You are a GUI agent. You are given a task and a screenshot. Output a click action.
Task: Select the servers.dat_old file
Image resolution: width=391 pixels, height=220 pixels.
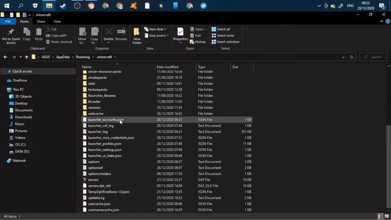(x=167, y=186)
